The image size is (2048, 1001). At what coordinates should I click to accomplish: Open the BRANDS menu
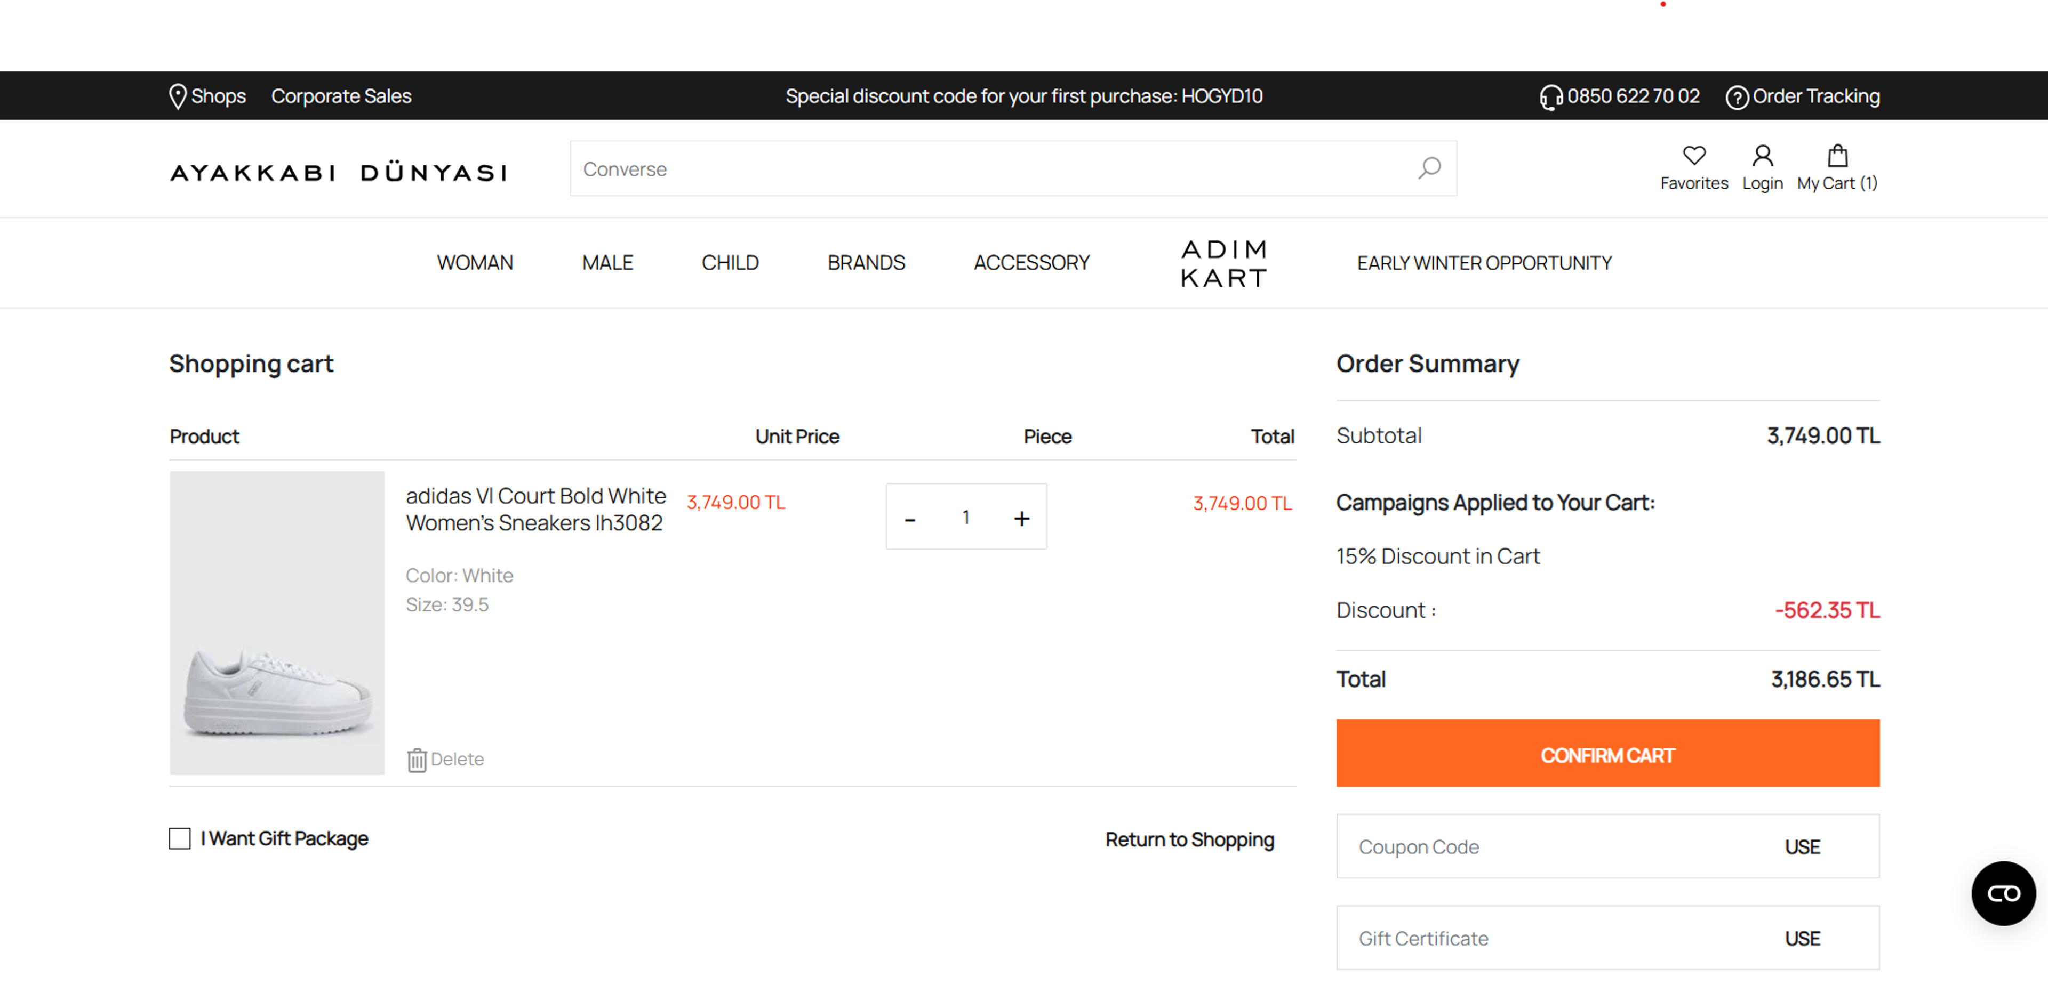(866, 263)
